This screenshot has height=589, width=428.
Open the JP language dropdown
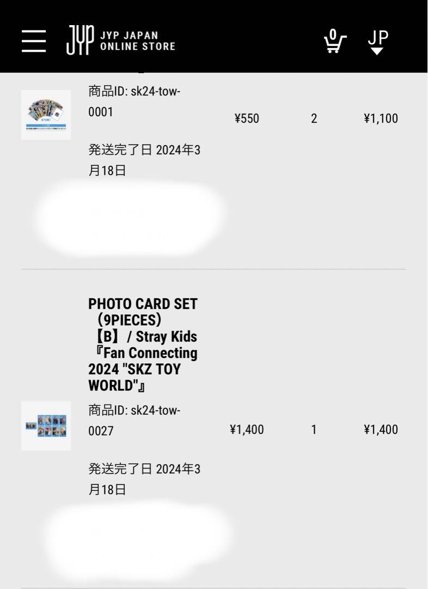[378, 41]
